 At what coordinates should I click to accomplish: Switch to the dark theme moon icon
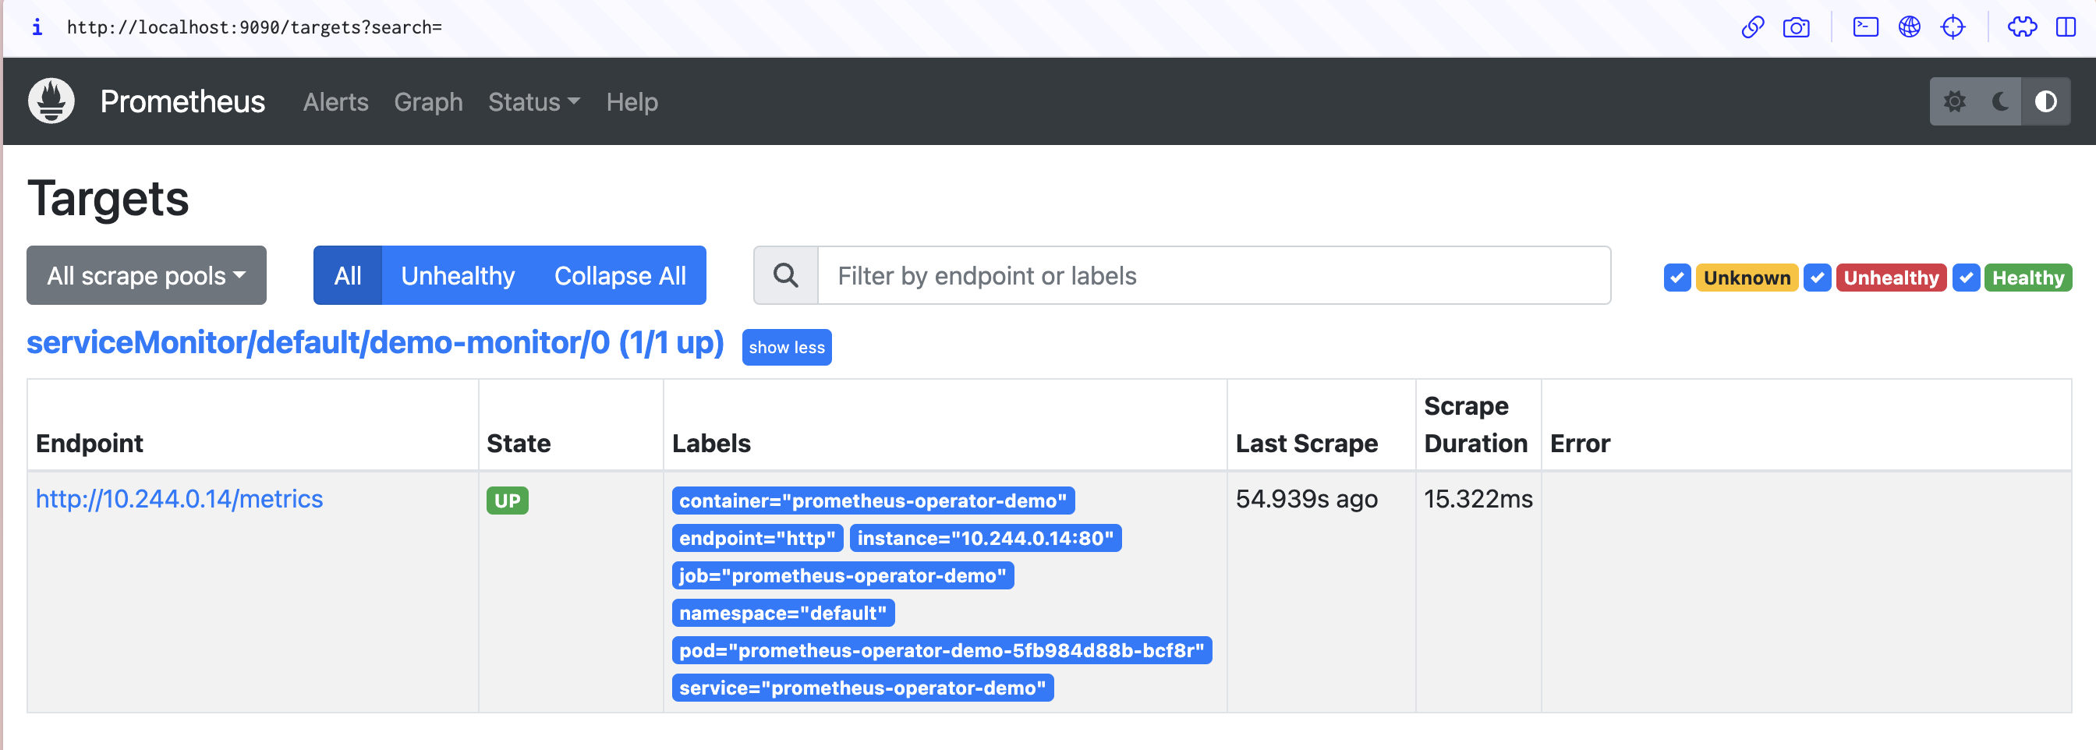point(2000,101)
